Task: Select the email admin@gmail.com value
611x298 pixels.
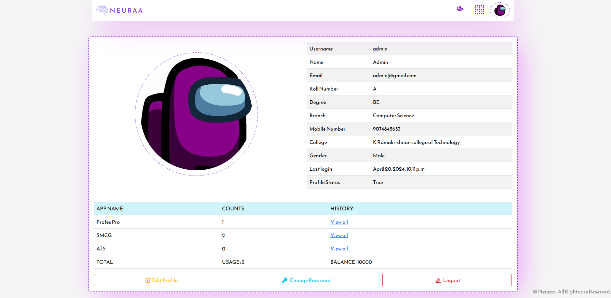Action: [x=394, y=76]
